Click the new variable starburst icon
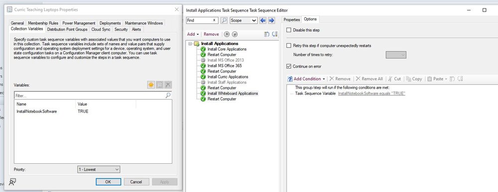Image resolution: width=498 pixels, height=192 pixels. click(151, 85)
